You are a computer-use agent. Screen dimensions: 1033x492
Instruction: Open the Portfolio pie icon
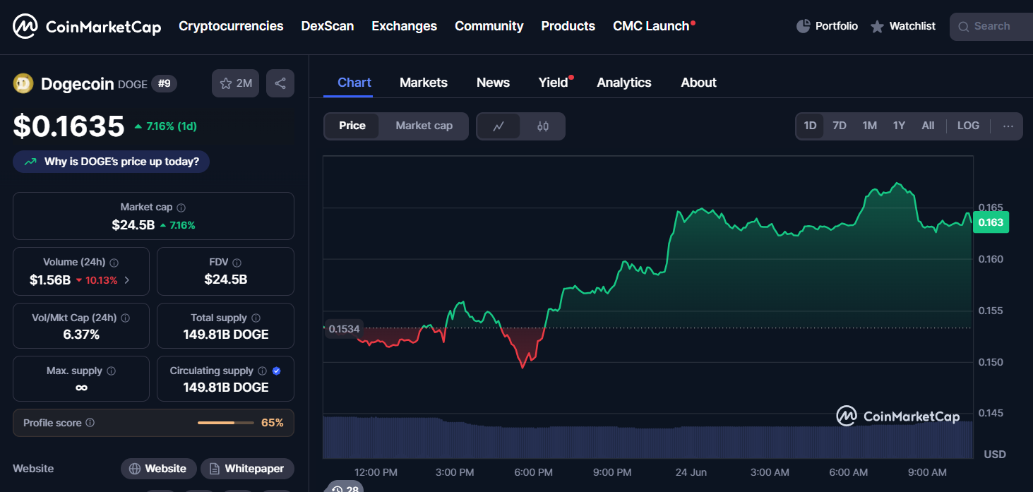pyautogui.click(x=804, y=26)
